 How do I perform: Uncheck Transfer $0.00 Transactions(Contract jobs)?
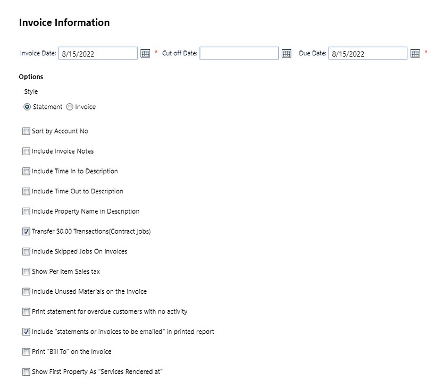(26, 232)
